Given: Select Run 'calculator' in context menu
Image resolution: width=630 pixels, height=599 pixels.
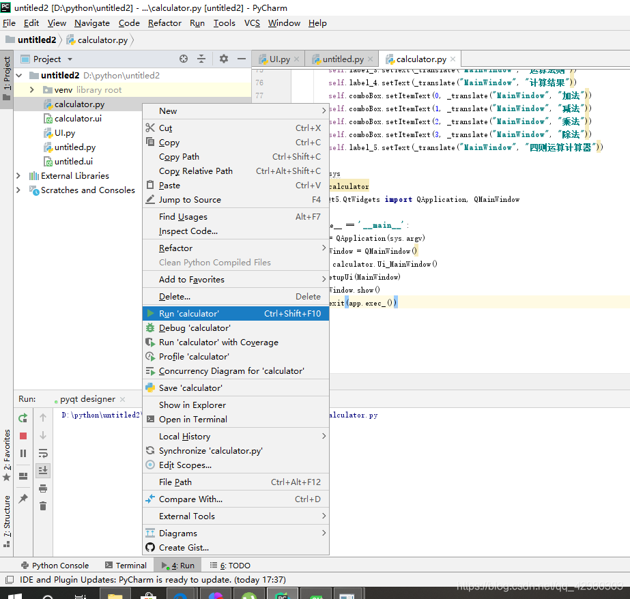Looking at the screenshot, I should 236,313.
